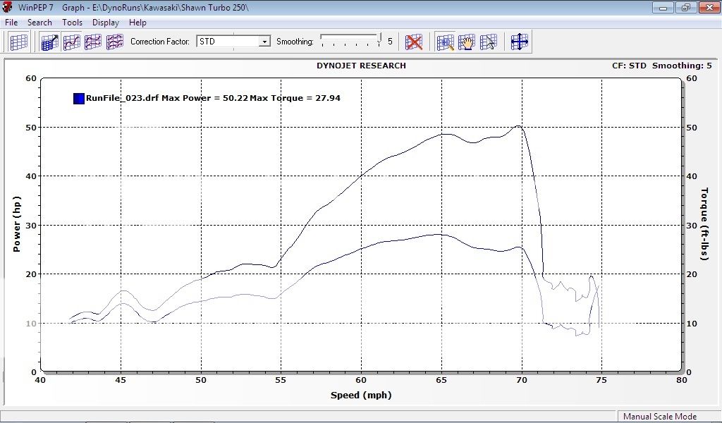
Task: Select the double-curve graph toolbar icon
Action: (93, 42)
